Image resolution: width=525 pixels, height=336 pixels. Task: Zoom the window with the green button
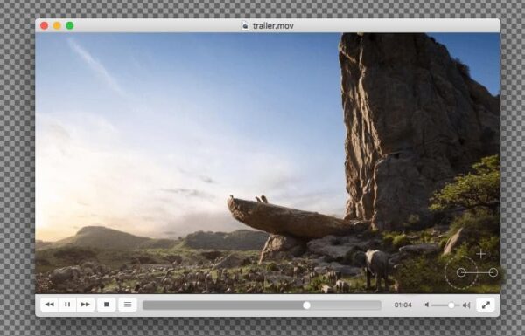click(x=70, y=25)
